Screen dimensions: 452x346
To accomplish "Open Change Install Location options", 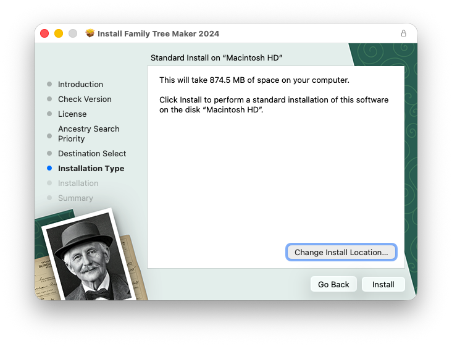I will coord(341,252).
